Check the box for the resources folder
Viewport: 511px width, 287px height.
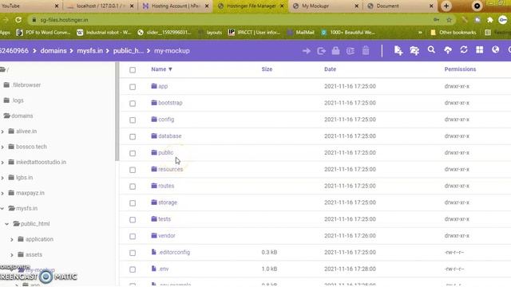pos(133,170)
